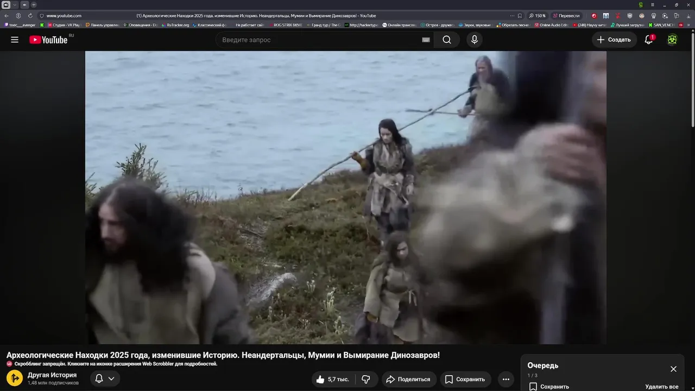Start voice search with the microphone
Viewport: 695px width, 391px height.
(475, 40)
